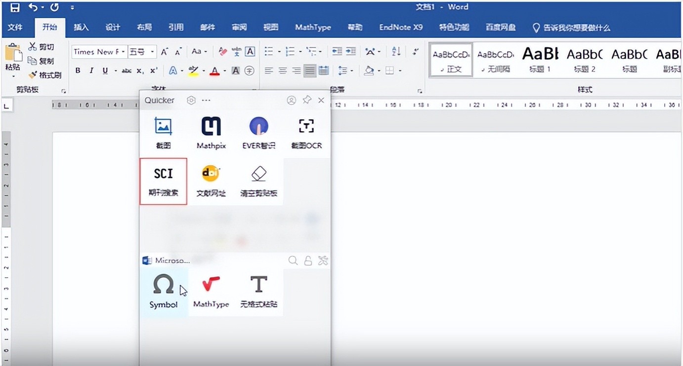The width and height of the screenshot is (683, 366).
Task: Toggle Bold formatting in the ribbon
Action: (78, 71)
